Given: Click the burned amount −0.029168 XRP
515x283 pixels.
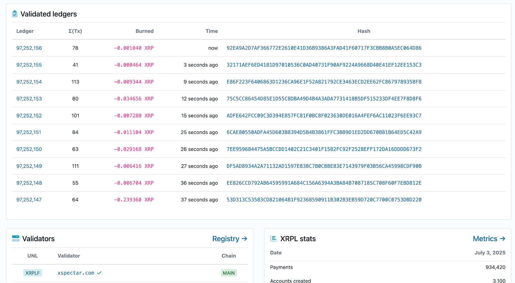Looking at the screenshot, I should [x=134, y=149].
